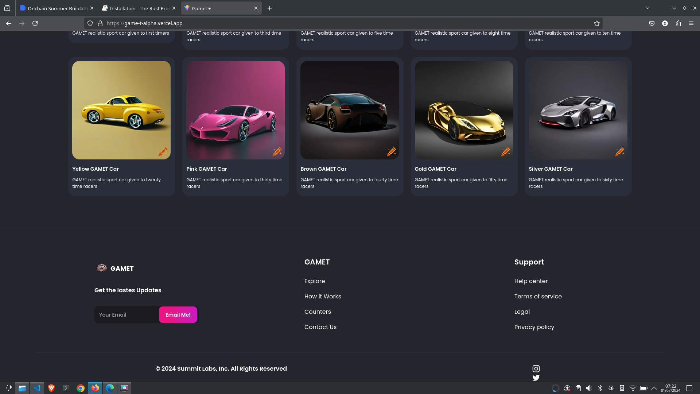Bookmark this page with the star icon
Image resolution: width=700 pixels, height=394 pixels.
[x=596, y=23]
